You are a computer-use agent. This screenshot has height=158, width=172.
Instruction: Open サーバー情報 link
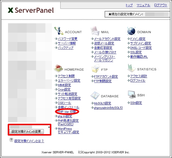67,43
